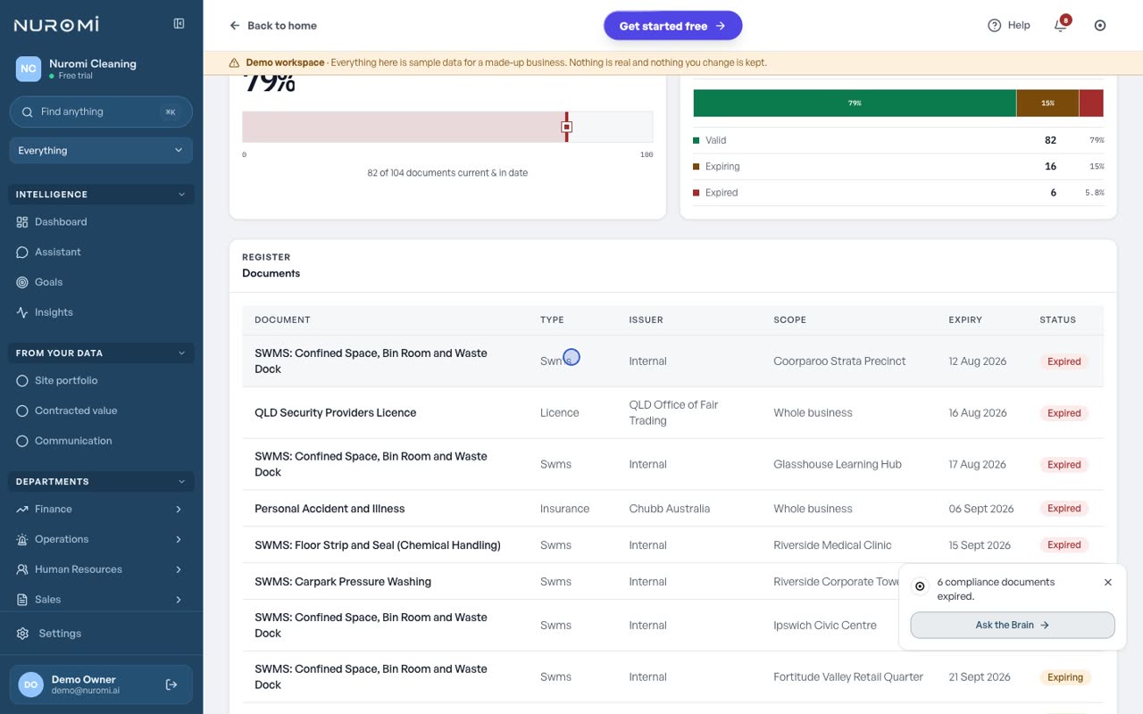Viewport: 1143px width, 714px height.
Task: Click the Chubb Australia issuer cell
Action: pos(669,509)
